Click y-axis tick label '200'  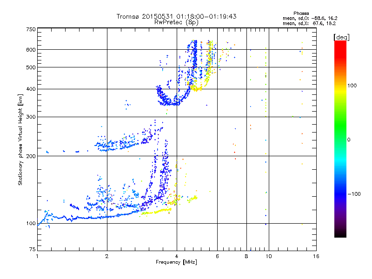[31, 156]
